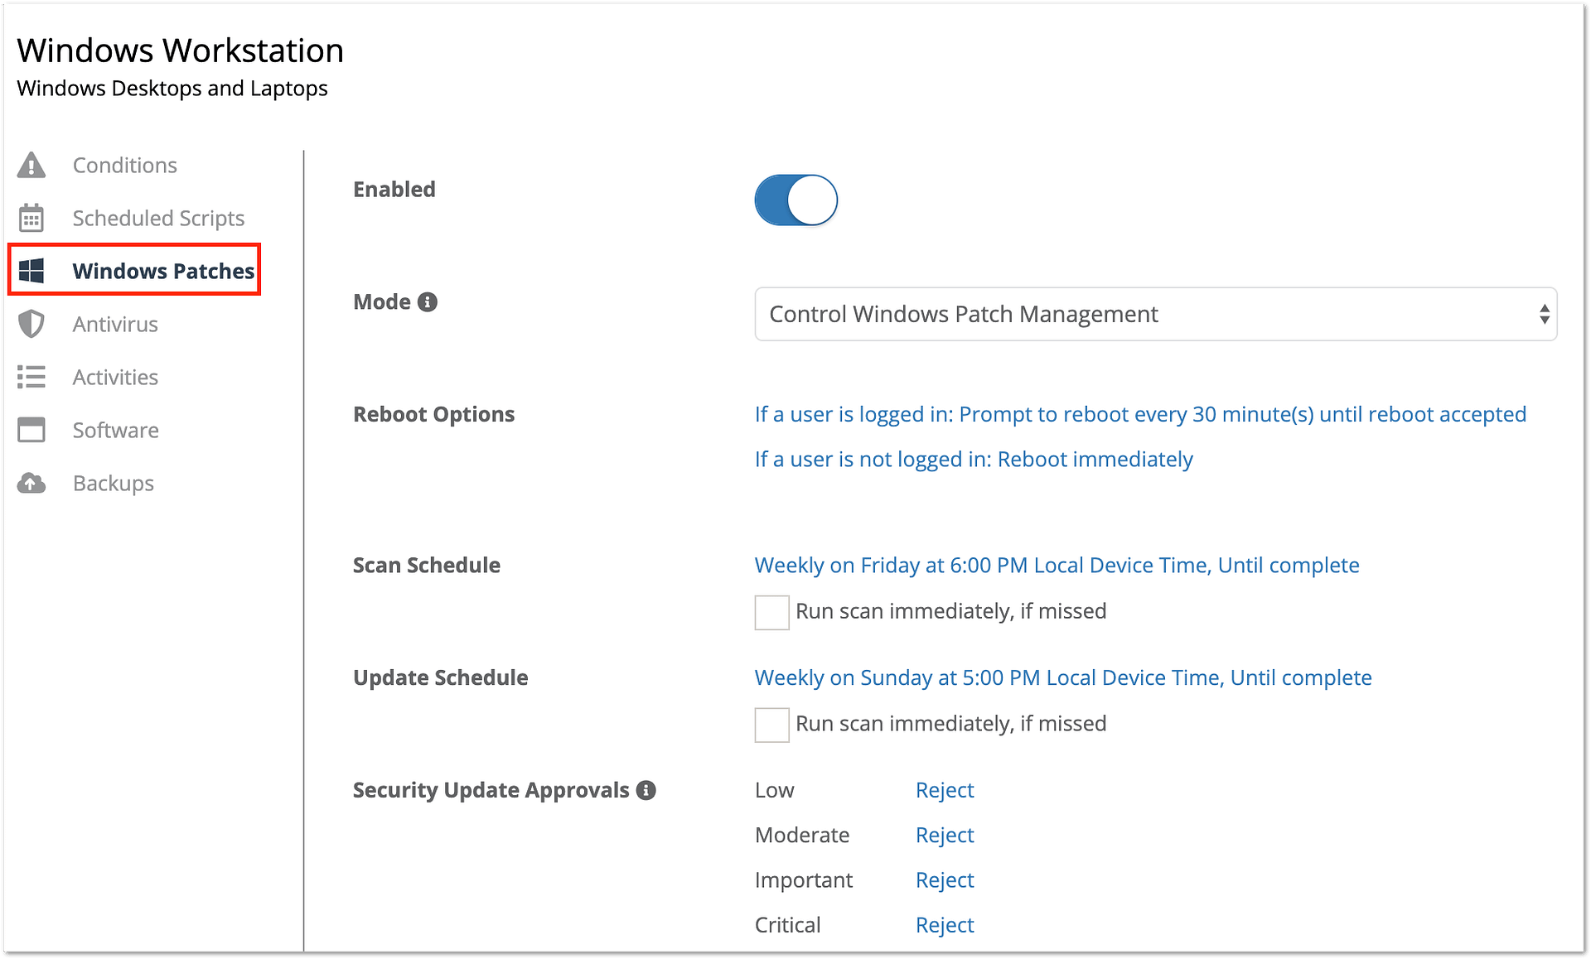Check run immediately box under Update Schedule
This screenshot has height=959, width=1591.
point(771,725)
